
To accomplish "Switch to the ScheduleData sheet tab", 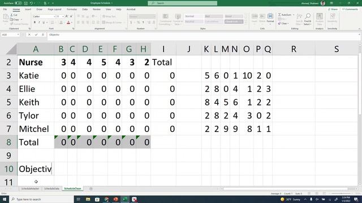I will tap(51, 188).
